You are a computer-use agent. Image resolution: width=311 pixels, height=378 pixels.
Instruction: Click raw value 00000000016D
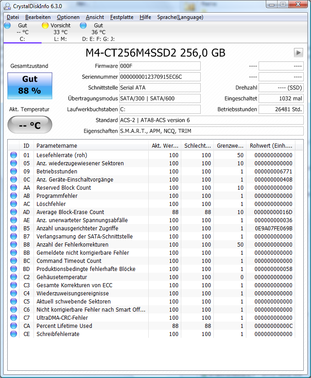click(273, 212)
